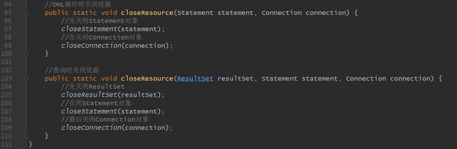This screenshot has height=149, width=457.
Task: Place the cursor on empty line 101
Action: (x=115, y=62)
